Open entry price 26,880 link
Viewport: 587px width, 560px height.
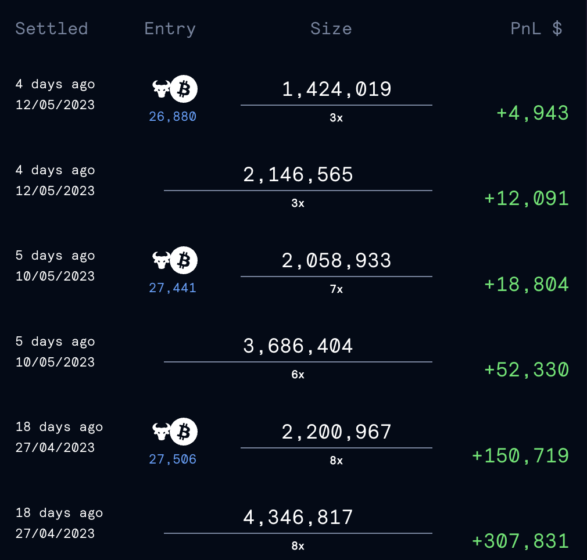(173, 117)
